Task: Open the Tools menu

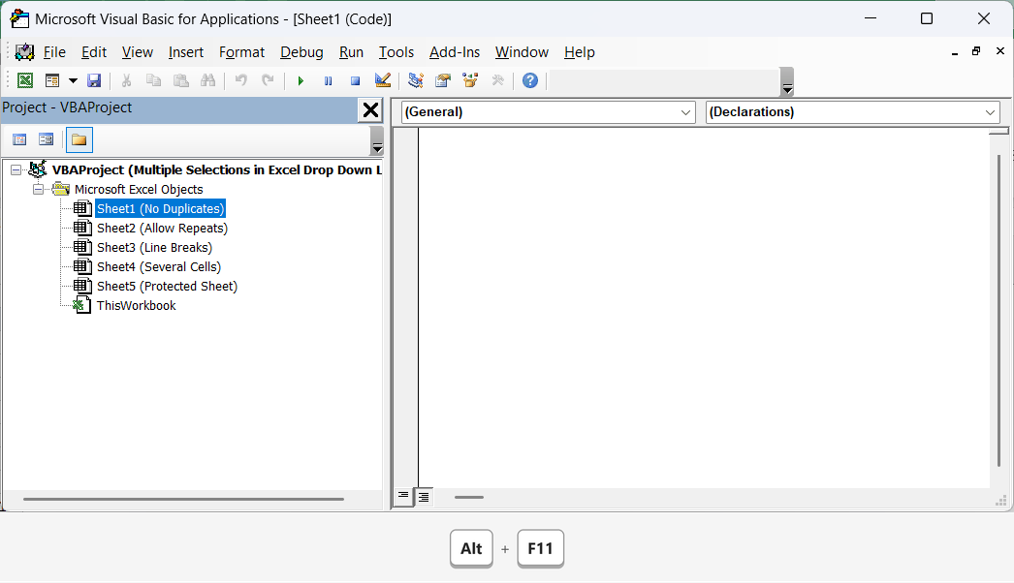Action: click(x=396, y=52)
